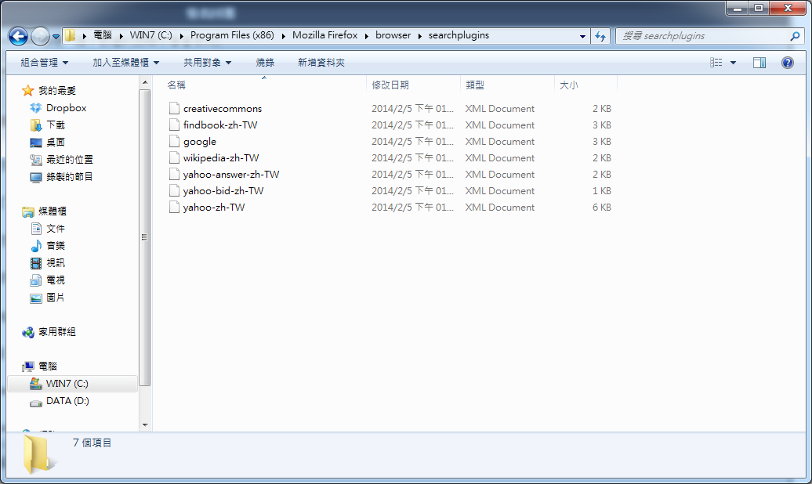The image size is (812, 484).
Task: Click the navigation pane scrollbar down arrow
Action: pyautogui.click(x=145, y=425)
